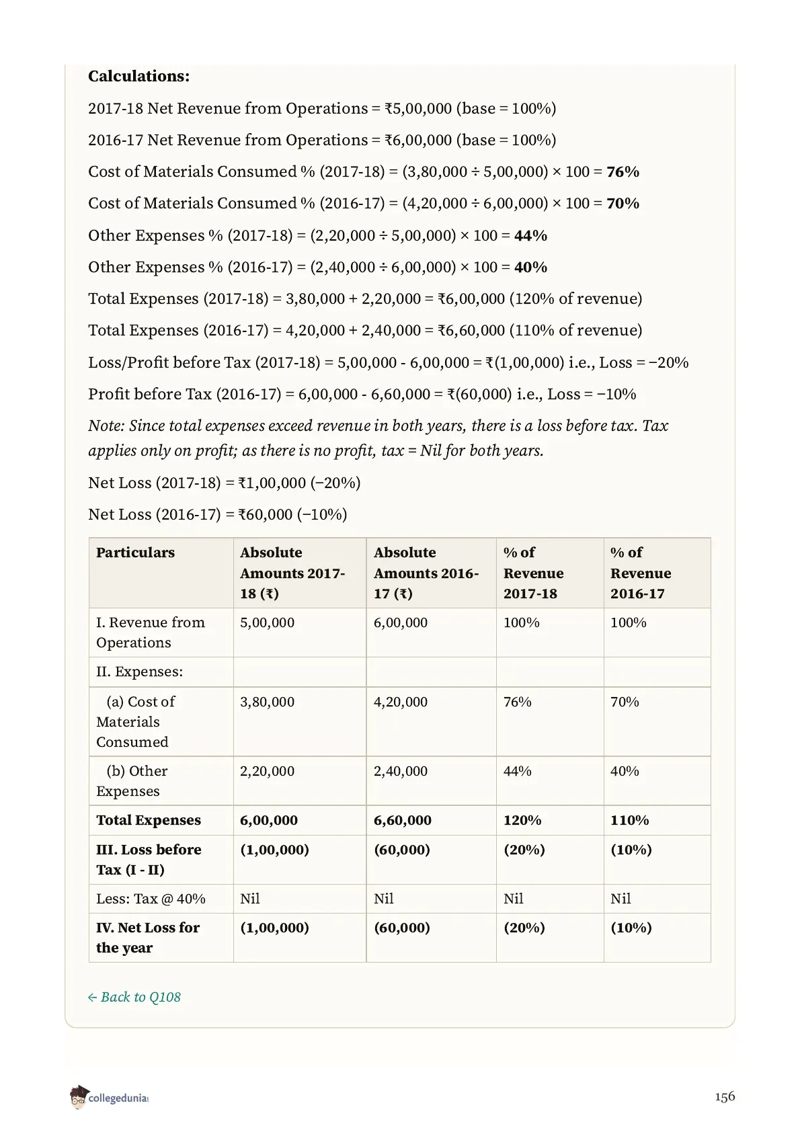Select the Net Loss for the year label
The width and height of the screenshot is (800, 1132).
pyautogui.click(x=148, y=938)
